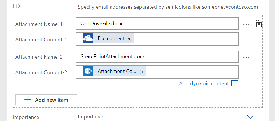Click the OneDriveFile.docx name field
Image resolution: width=275 pixels, height=121 pixels.
(x=157, y=24)
